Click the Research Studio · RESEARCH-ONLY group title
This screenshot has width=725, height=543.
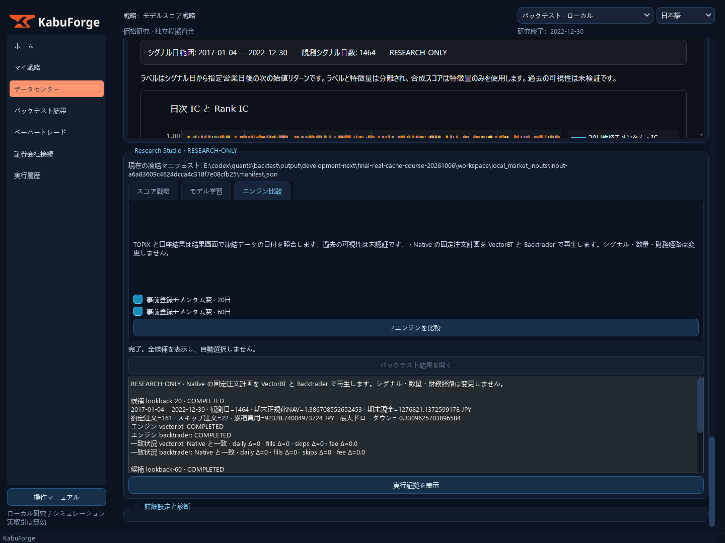pyautogui.click(x=186, y=150)
